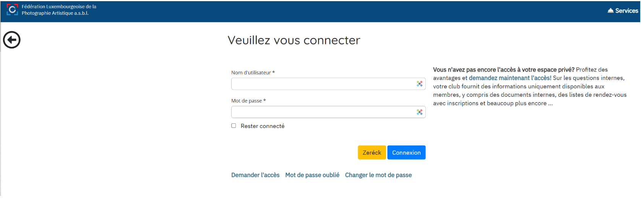Click the inline demandez maintenant l'accès link
Viewport: 641px width, 200px height.
pyautogui.click(x=510, y=78)
